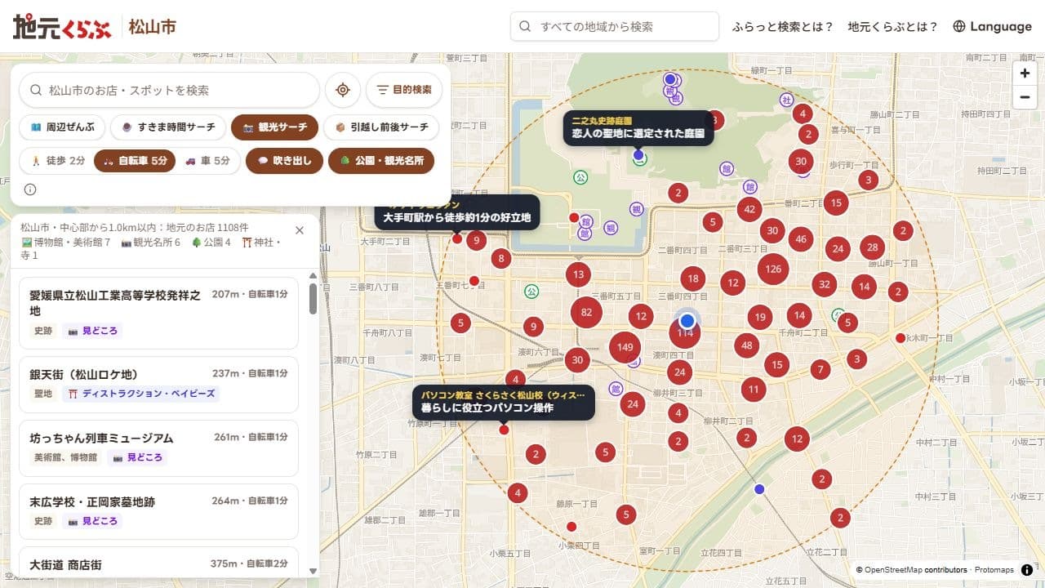1045x588 pixels.
Task: Select the 周辺ぜんぶ search mode
Action: pos(63,127)
